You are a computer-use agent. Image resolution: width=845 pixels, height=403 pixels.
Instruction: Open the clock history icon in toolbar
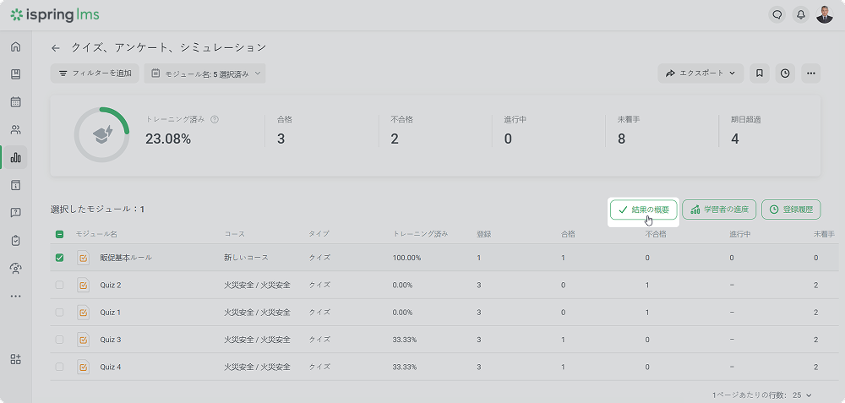click(x=786, y=74)
